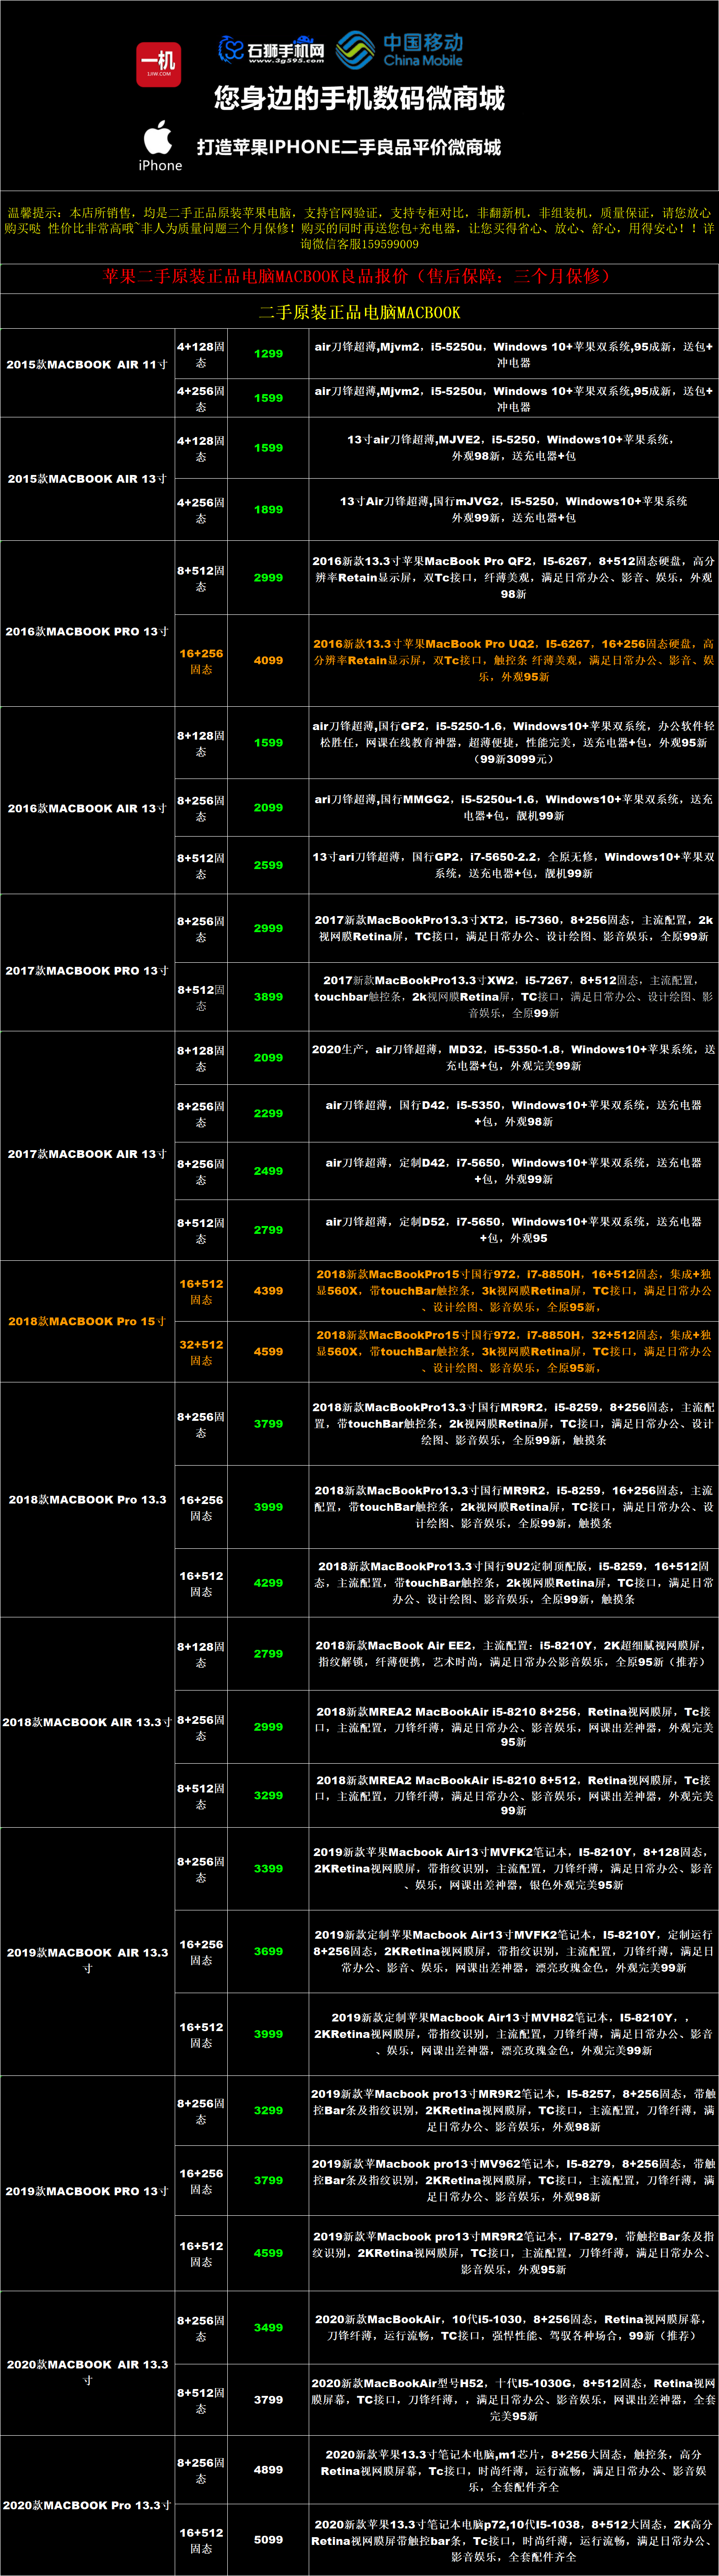The height and width of the screenshot is (2576, 719).
Task: Click the green price 1299
Action: 268,353
